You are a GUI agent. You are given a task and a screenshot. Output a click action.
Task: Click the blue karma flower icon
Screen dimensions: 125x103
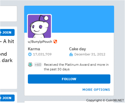click(x=30, y=54)
